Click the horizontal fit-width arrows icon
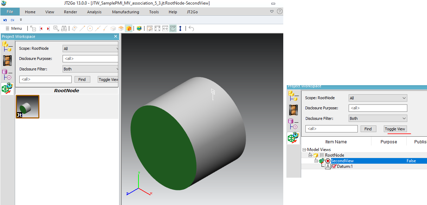This screenshot has width=427, height=205. [165, 28]
